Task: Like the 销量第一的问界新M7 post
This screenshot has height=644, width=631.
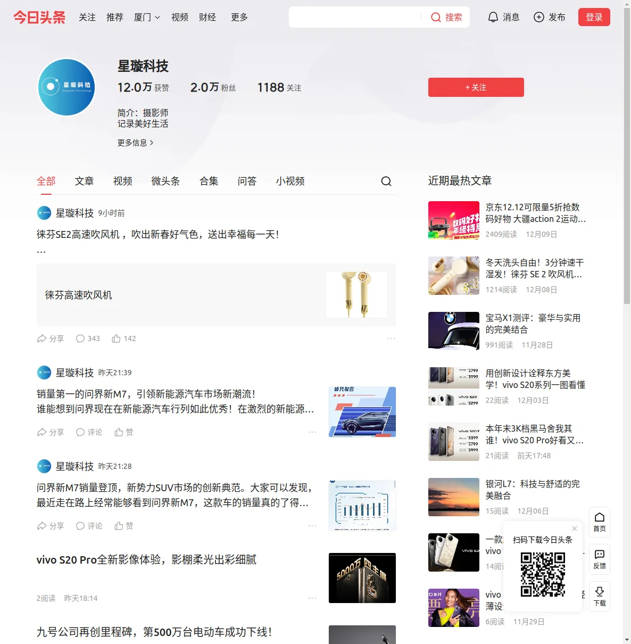Action: point(124,432)
